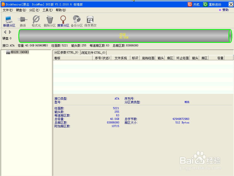The height and width of the screenshot is (176, 234).
Task: Close the DiskGenius window
Action: click(x=231, y=4)
